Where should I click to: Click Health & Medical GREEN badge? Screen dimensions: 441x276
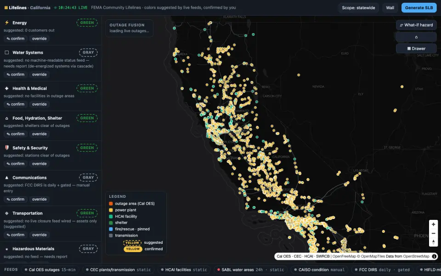(87, 88)
